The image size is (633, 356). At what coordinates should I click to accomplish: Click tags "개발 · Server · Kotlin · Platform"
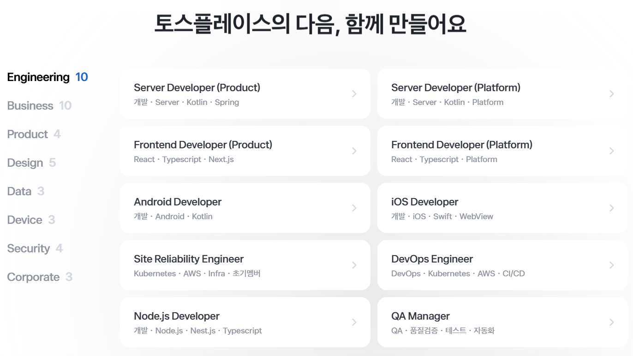click(x=448, y=102)
